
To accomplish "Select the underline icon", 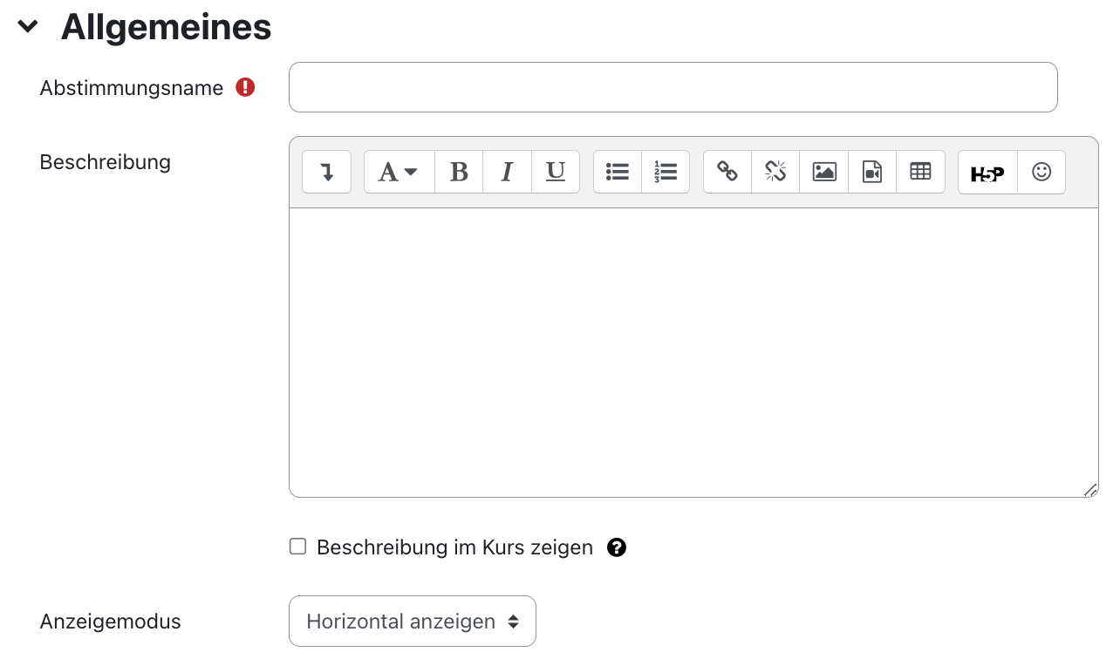I will point(556,172).
